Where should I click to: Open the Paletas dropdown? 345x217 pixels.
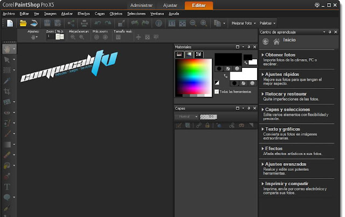pyautogui.click(x=267, y=23)
